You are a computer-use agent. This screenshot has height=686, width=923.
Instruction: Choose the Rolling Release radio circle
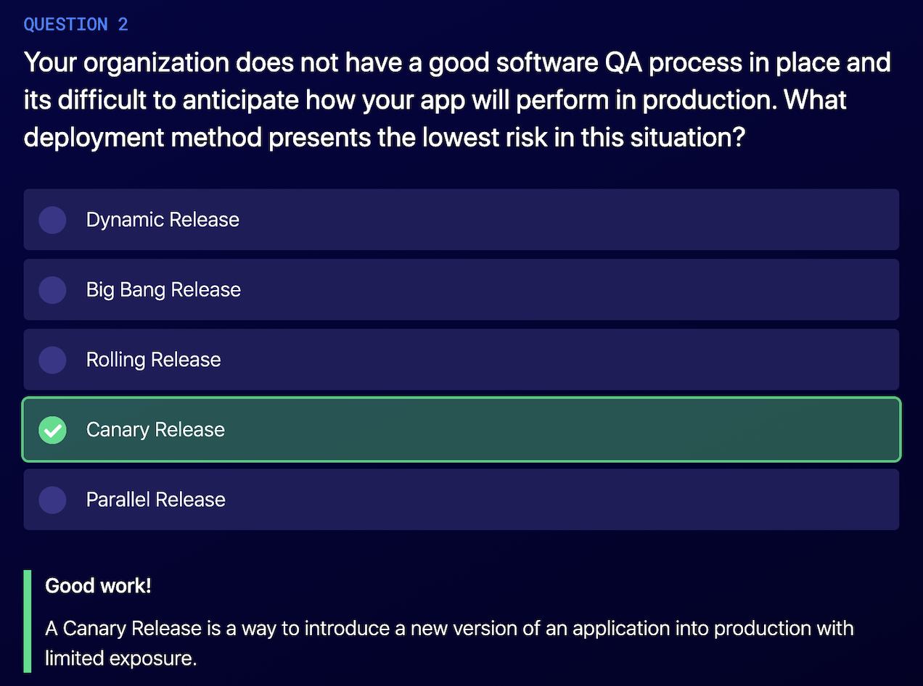coord(52,360)
